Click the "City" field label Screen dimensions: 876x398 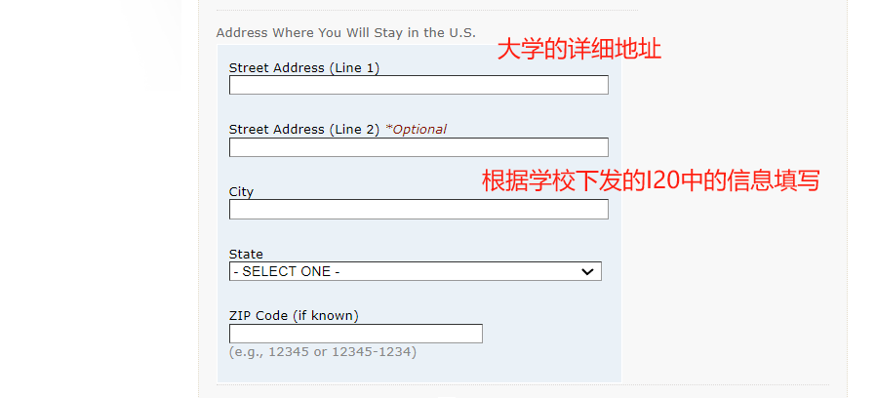[x=241, y=192]
